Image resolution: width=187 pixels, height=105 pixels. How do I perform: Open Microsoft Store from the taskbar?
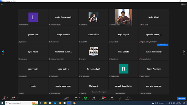[x=50, y=103]
